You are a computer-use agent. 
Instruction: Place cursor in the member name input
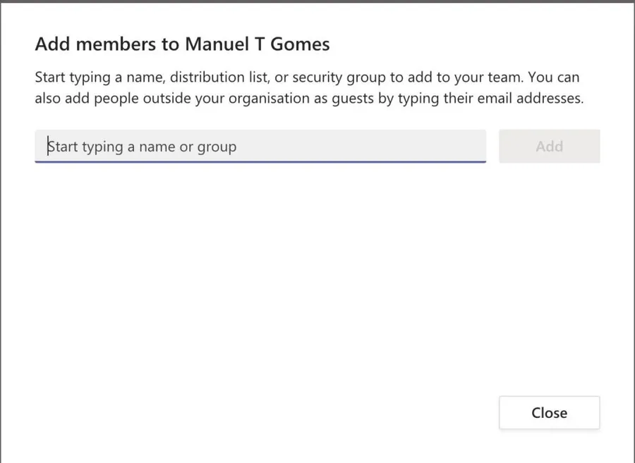coord(260,147)
